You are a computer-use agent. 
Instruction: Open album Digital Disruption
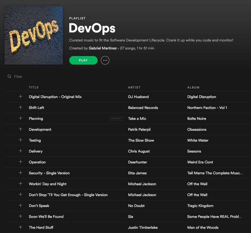tap(202, 97)
